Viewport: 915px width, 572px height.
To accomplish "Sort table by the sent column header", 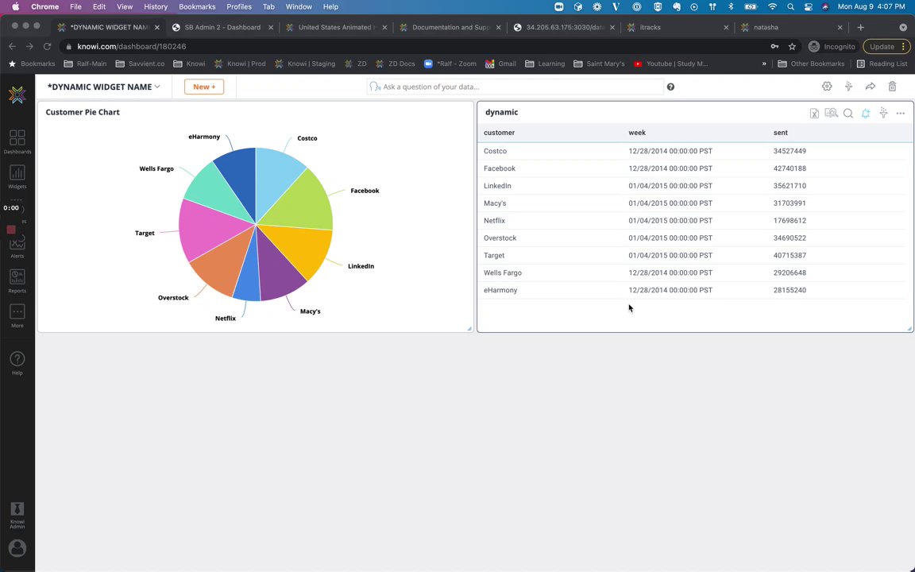I will (780, 133).
